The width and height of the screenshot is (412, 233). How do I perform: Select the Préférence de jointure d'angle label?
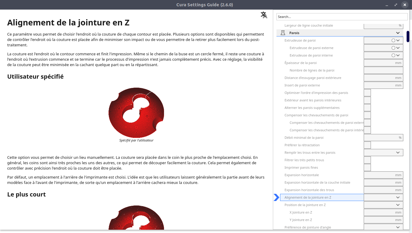(308, 227)
